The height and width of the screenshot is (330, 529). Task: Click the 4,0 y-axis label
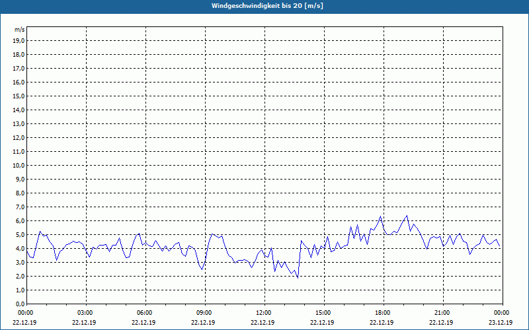click(x=20, y=249)
